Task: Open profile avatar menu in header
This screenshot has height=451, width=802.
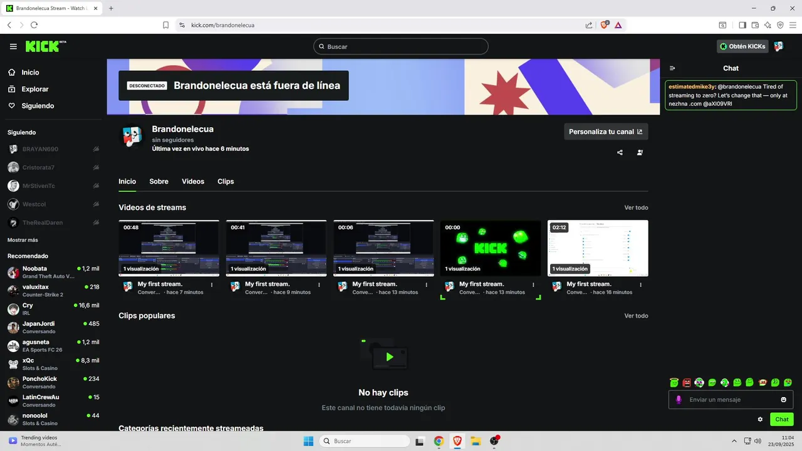Action: coord(779,46)
